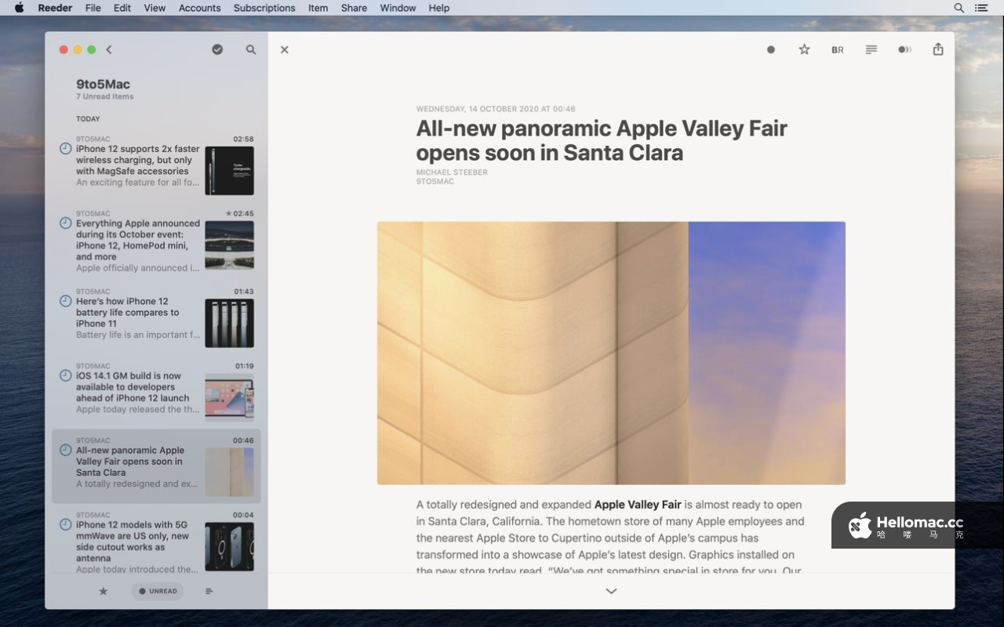Select 'Everything Apple announced' headline

coord(138,240)
